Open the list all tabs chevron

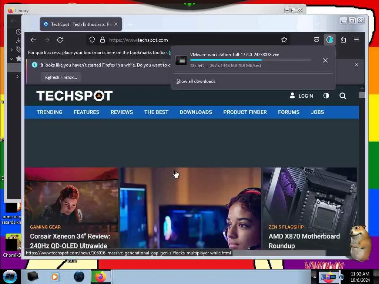coord(318,24)
